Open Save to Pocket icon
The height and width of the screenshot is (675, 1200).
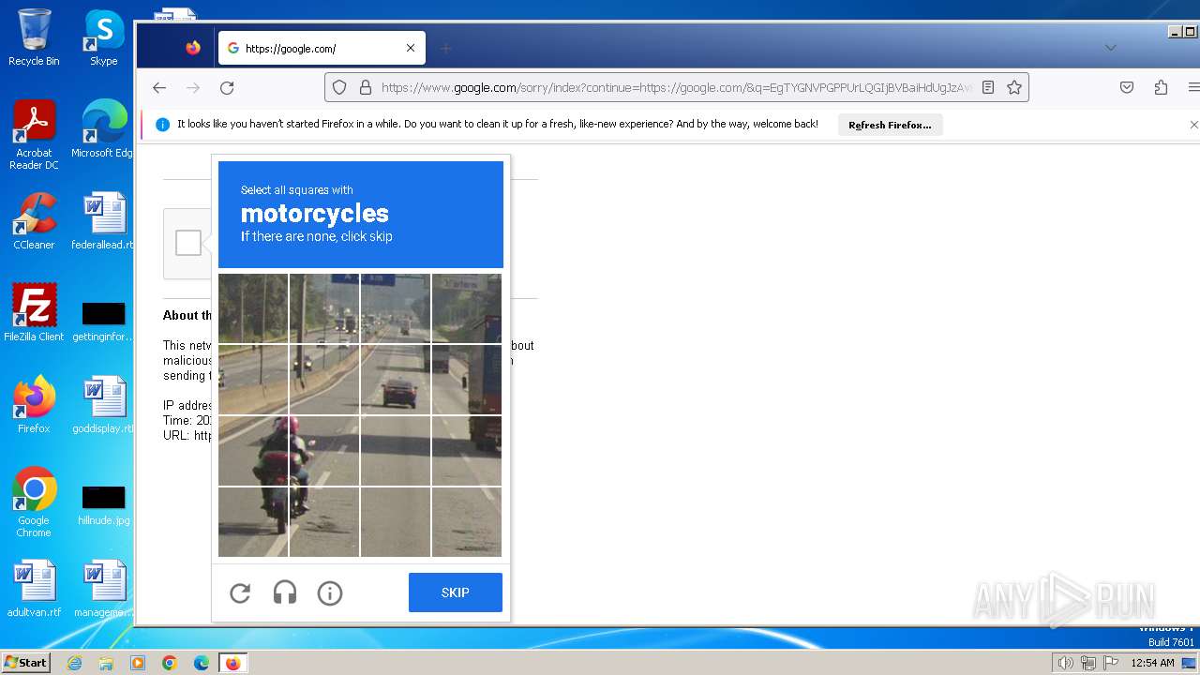click(x=1127, y=87)
